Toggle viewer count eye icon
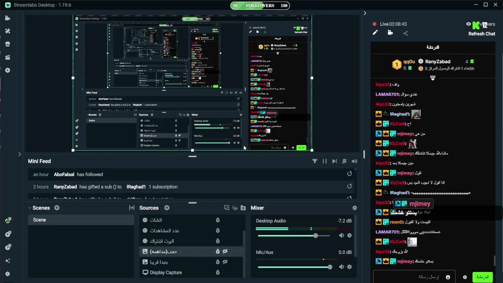503x283 pixels. [x=468, y=24]
